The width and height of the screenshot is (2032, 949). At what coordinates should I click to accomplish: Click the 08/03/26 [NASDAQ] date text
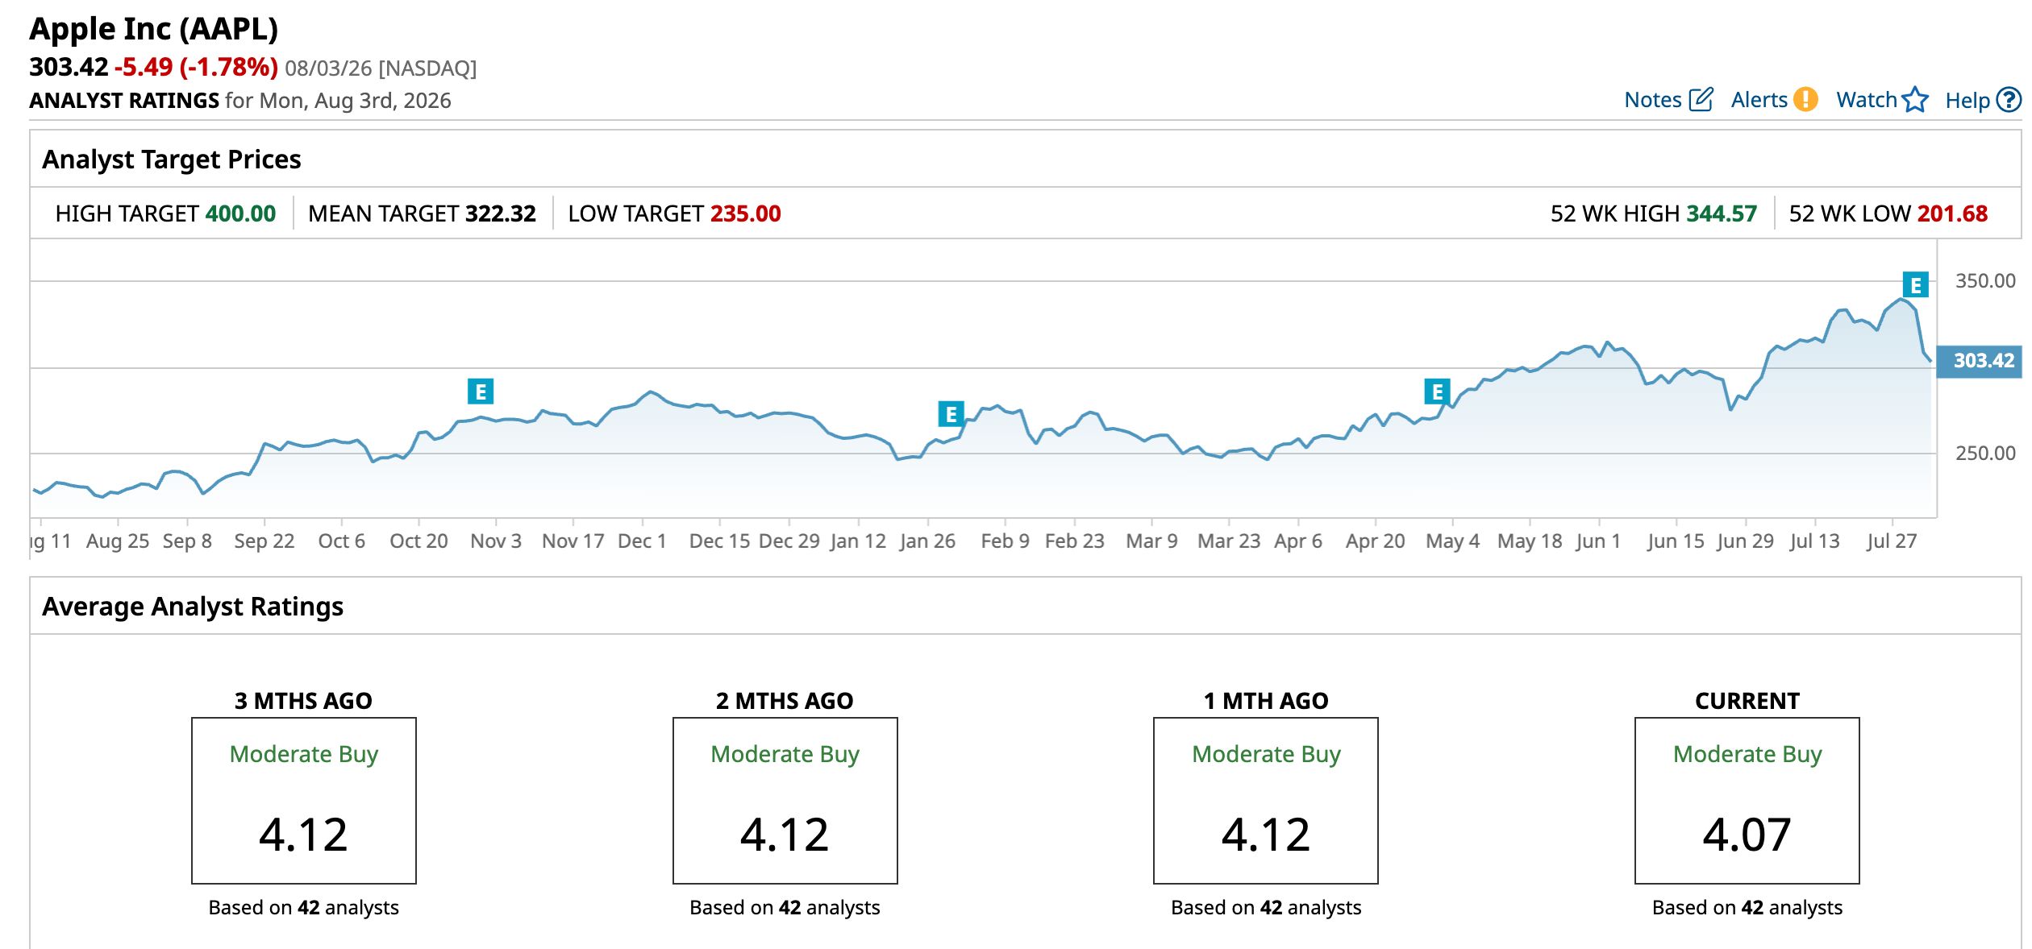tap(381, 68)
